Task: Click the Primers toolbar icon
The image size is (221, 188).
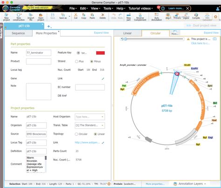Action: (x=177, y=16)
